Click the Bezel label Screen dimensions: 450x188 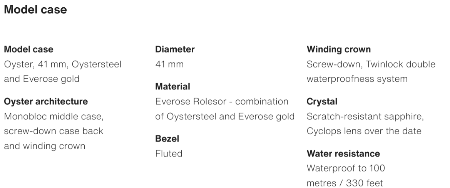[x=167, y=139]
